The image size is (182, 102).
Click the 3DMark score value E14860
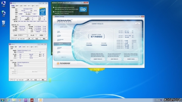pos(96,37)
